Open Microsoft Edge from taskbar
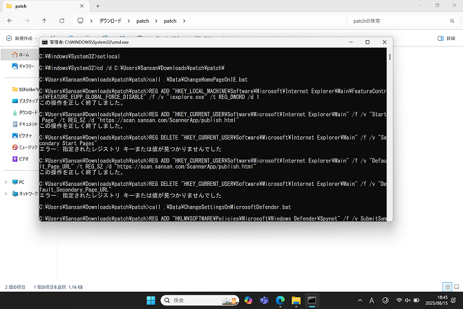Screen dimensions: 463x309 click(x=280, y=301)
